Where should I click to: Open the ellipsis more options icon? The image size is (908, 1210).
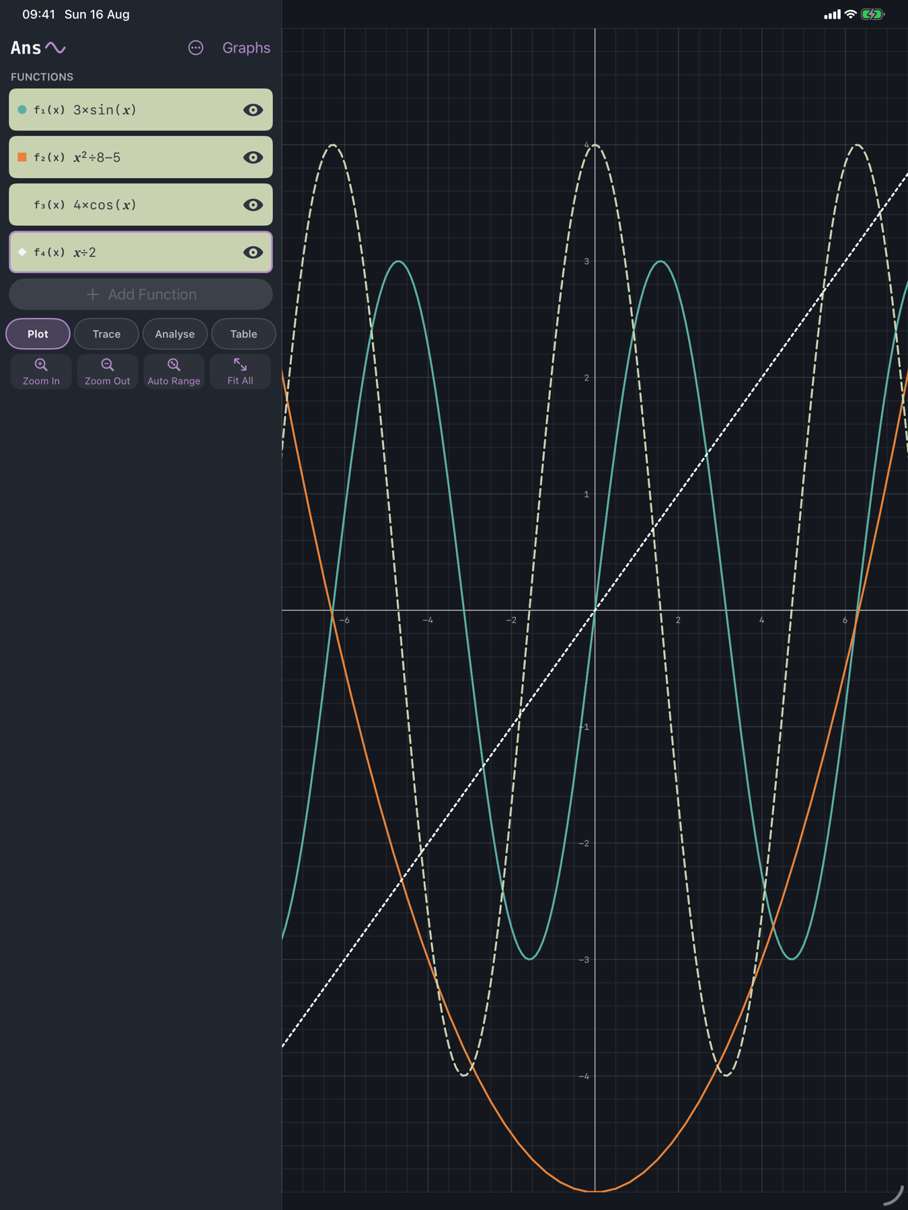tap(196, 48)
